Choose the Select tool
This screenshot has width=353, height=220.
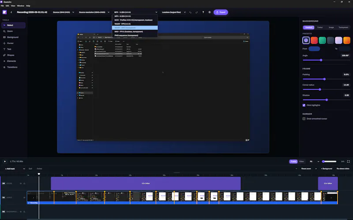[x=13, y=25]
